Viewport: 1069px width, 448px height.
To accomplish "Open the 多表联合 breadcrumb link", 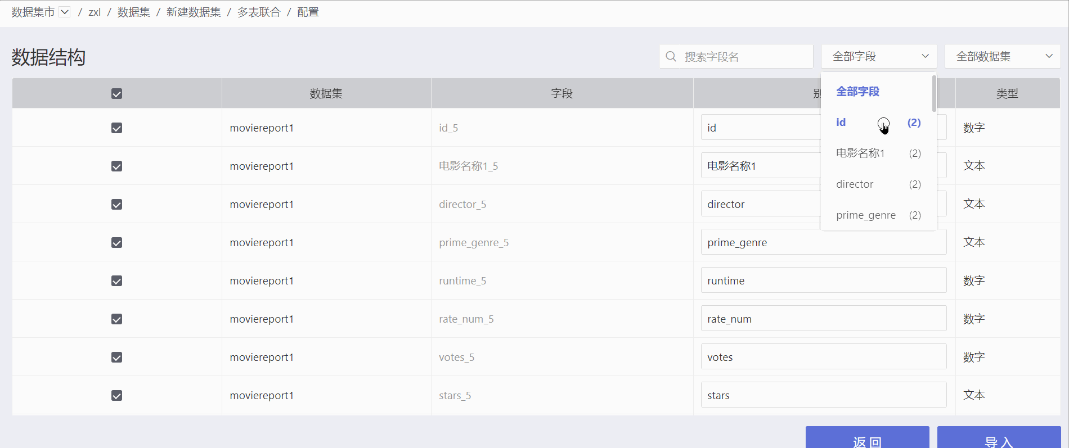I will pos(259,12).
